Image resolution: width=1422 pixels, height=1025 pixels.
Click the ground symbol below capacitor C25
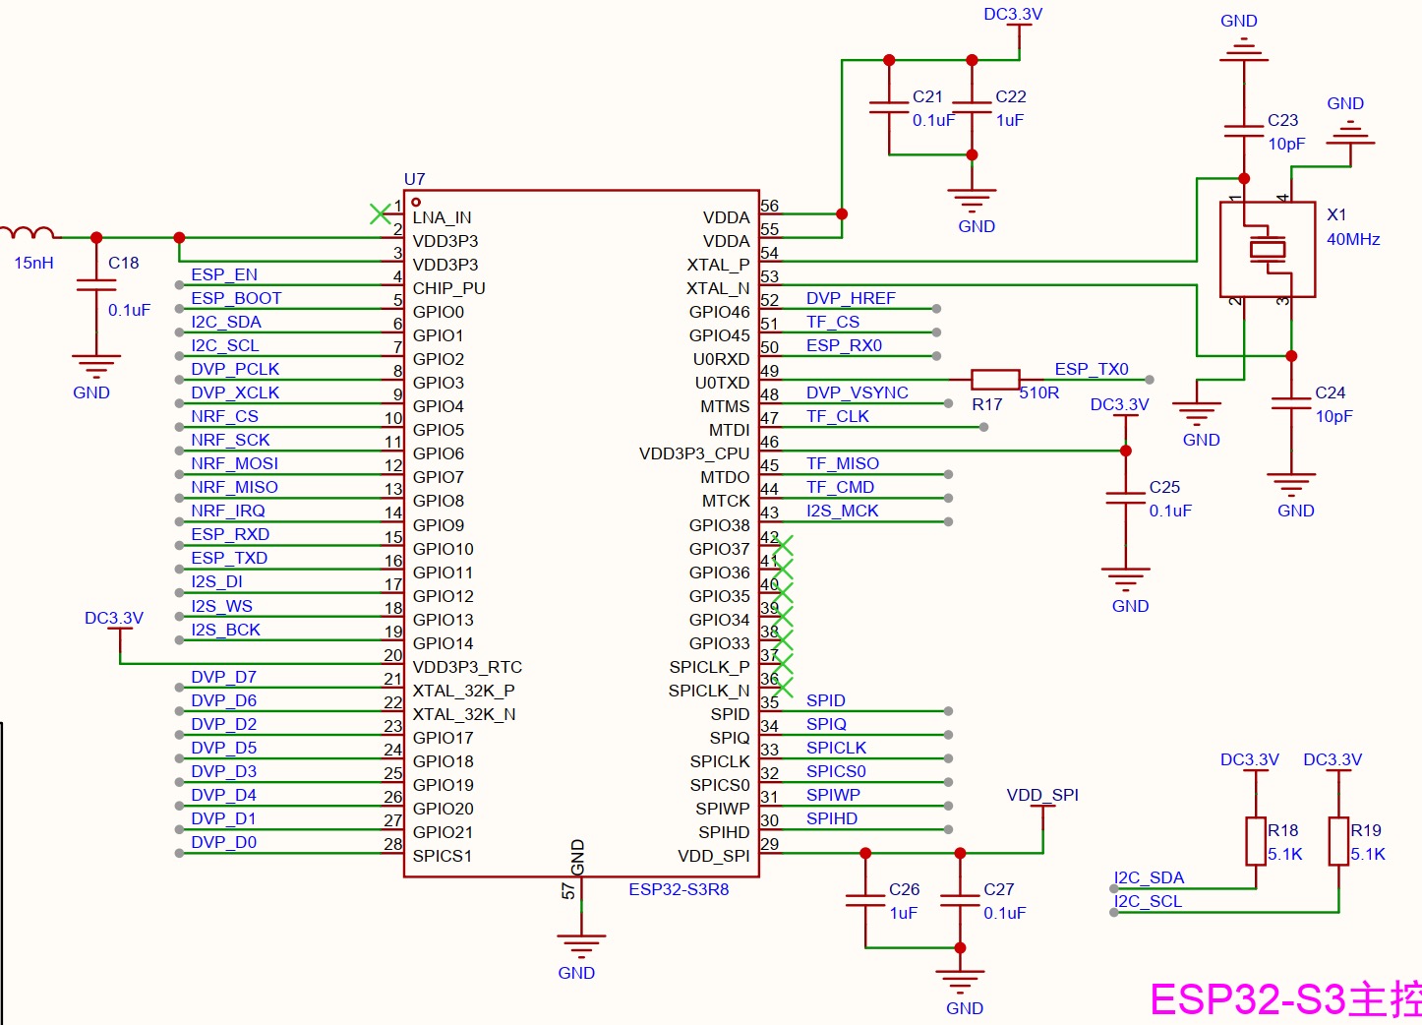click(1126, 579)
